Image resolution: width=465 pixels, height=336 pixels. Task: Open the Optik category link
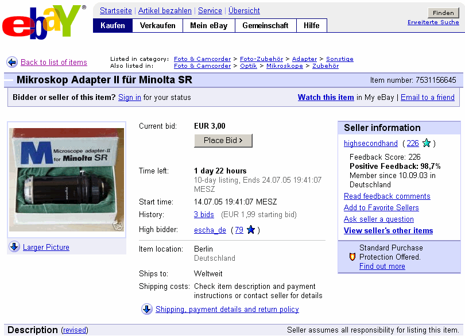(x=249, y=65)
